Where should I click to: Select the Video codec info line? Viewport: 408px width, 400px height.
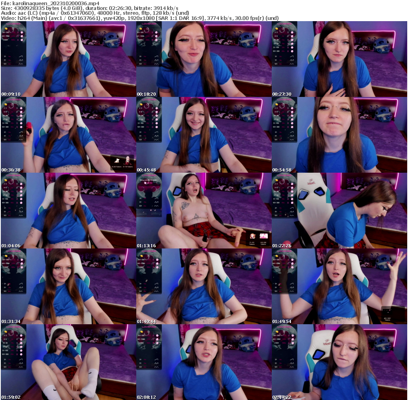tap(139, 18)
